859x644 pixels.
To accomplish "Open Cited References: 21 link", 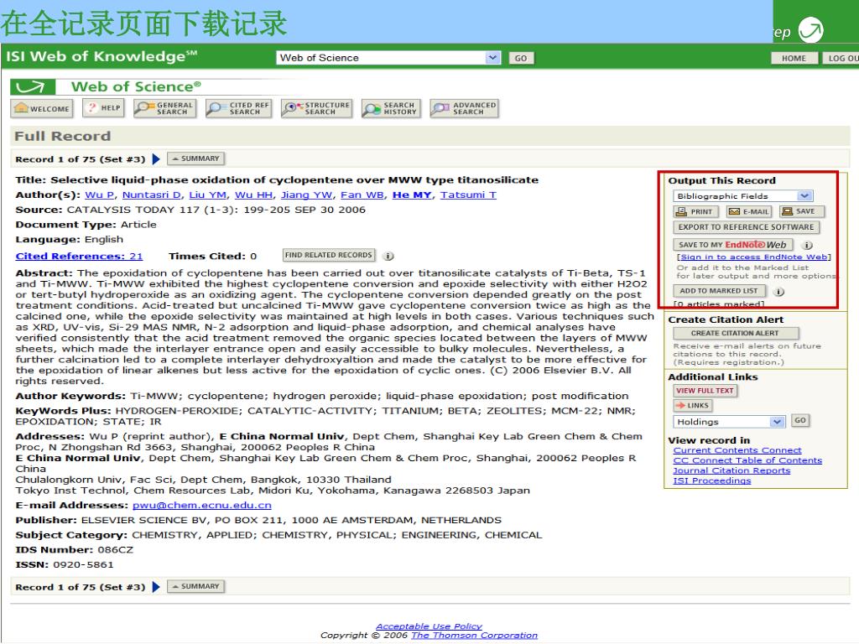I will click(80, 257).
